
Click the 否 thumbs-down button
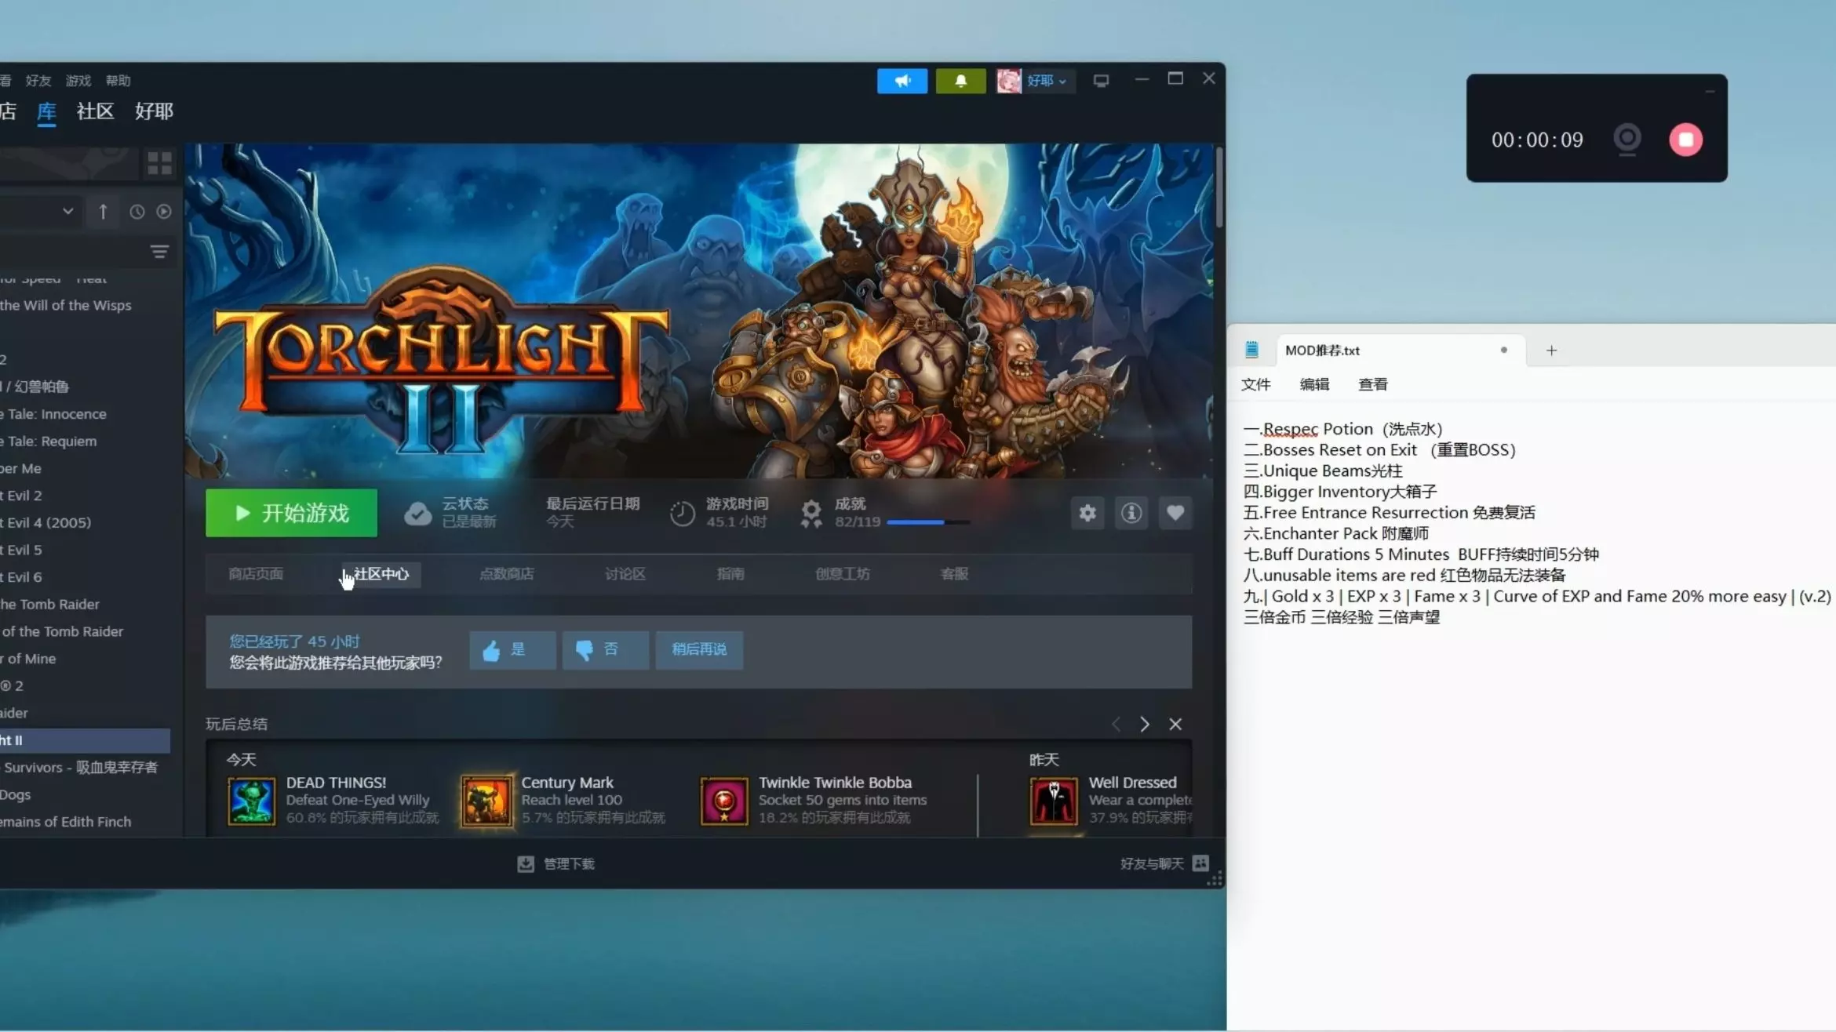click(x=606, y=650)
